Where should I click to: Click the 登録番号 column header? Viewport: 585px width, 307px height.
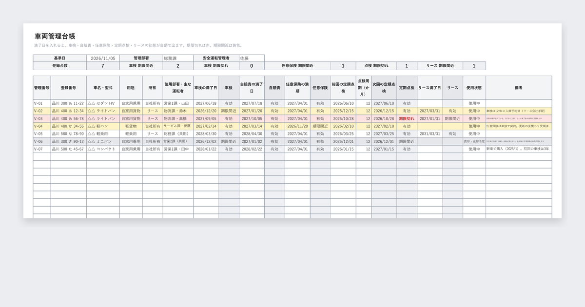coord(69,88)
